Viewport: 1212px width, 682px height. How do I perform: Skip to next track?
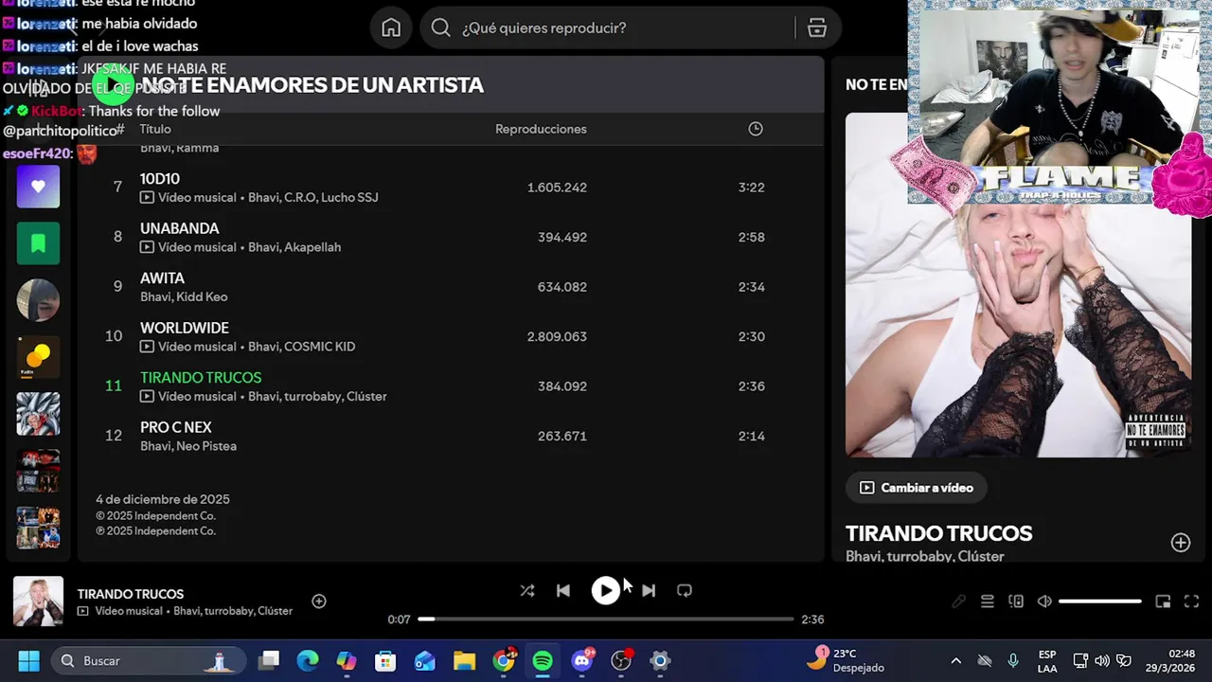pos(649,590)
